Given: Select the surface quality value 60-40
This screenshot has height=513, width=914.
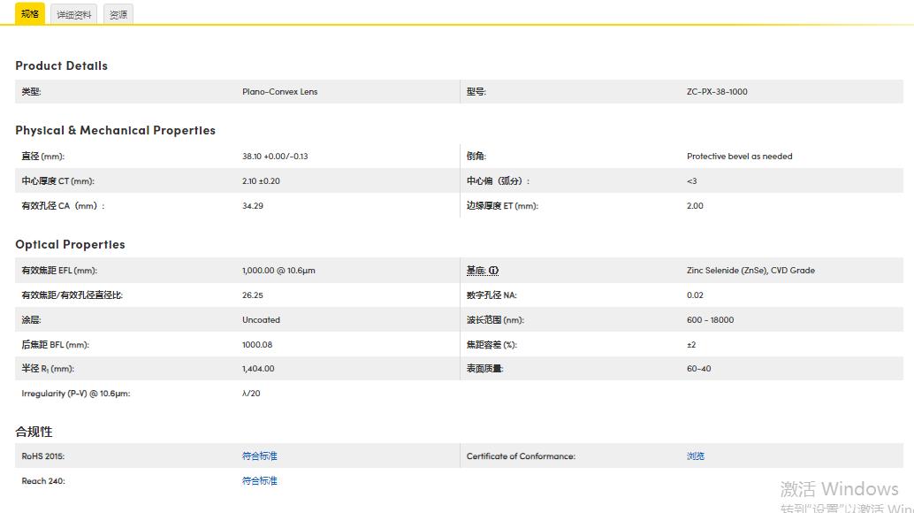Looking at the screenshot, I should (x=700, y=368).
